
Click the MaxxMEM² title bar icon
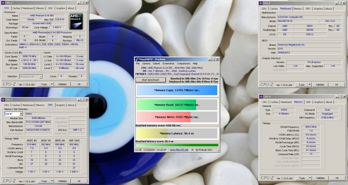[137, 59]
